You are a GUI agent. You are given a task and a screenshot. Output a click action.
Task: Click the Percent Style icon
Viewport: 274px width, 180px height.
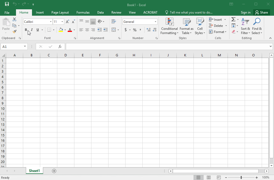point(135,30)
